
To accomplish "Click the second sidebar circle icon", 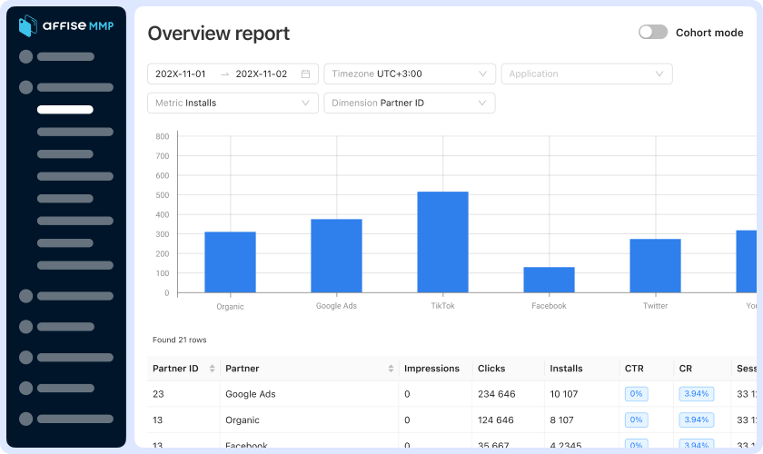I will tap(25, 87).
